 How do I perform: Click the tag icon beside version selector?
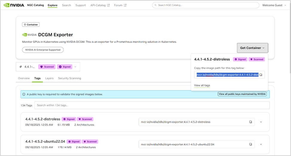(21, 67)
